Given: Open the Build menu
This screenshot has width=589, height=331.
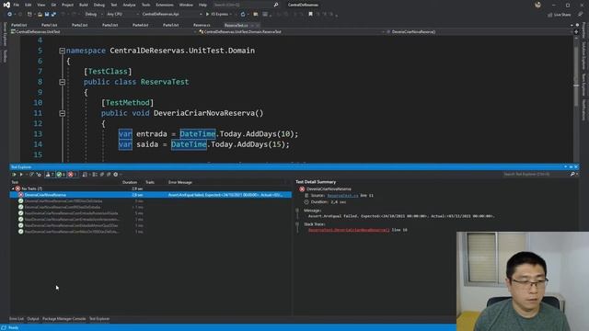Looking at the screenshot, I should click(x=84, y=5).
